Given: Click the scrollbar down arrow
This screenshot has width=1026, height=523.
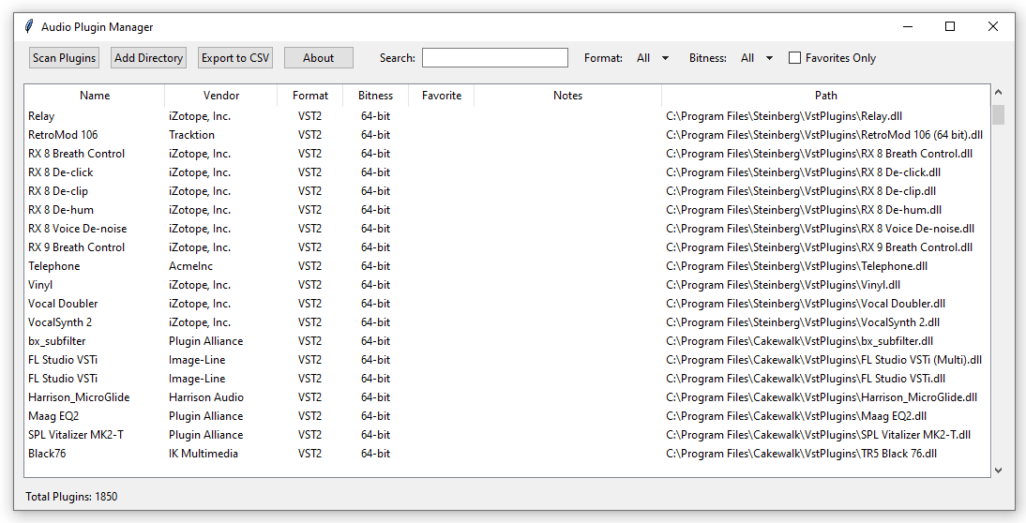Looking at the screenshot, I should 998,470.
